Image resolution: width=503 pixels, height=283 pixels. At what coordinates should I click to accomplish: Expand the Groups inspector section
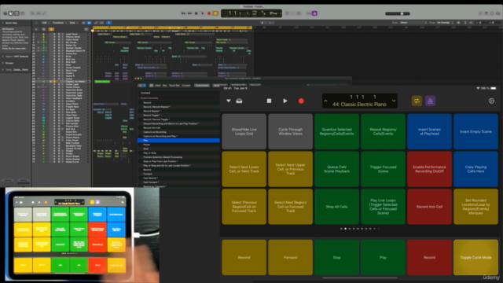point(3,63)
